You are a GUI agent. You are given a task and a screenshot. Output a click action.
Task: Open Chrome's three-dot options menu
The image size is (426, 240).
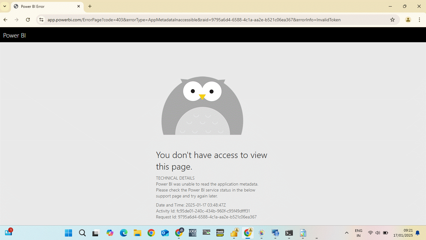tap(419, 20)
